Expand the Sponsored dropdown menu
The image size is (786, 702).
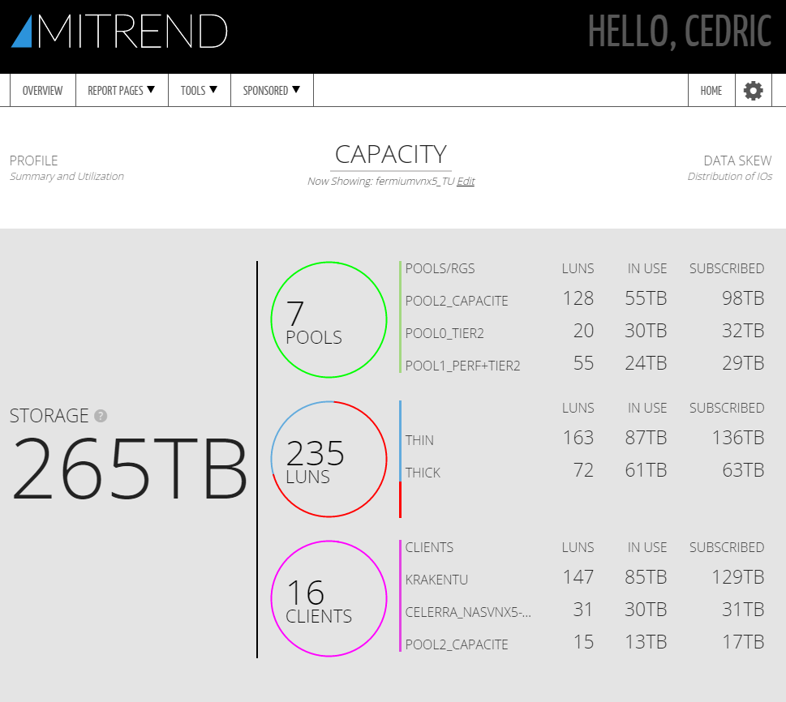[x=272, y=91]
